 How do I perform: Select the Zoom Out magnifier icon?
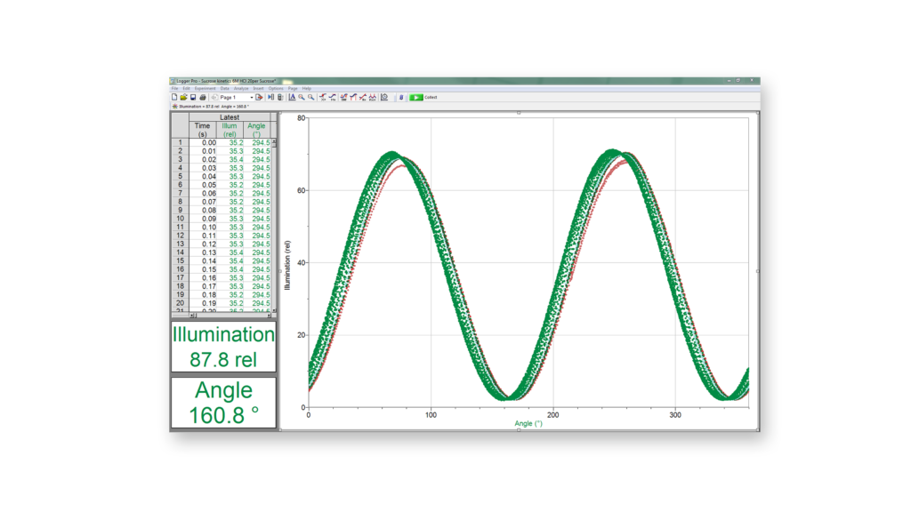coord(310,97)
